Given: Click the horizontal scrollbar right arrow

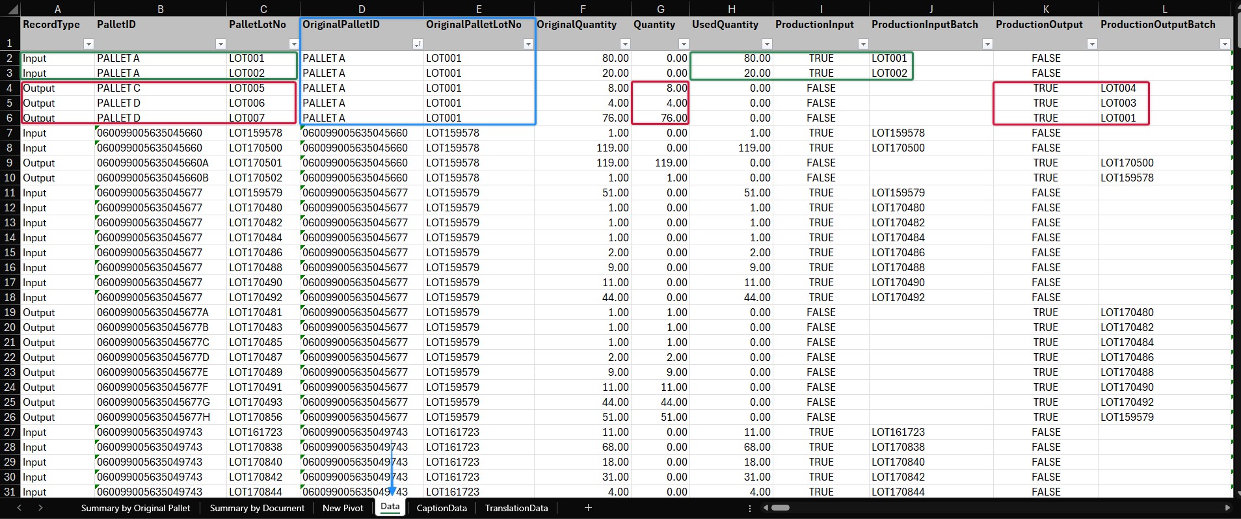Looking at the screenshot, I should (x=1227, y=508).
